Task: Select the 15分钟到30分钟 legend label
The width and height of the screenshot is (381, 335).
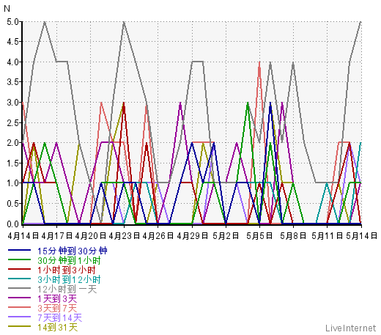Action: (x=73, y=251)
